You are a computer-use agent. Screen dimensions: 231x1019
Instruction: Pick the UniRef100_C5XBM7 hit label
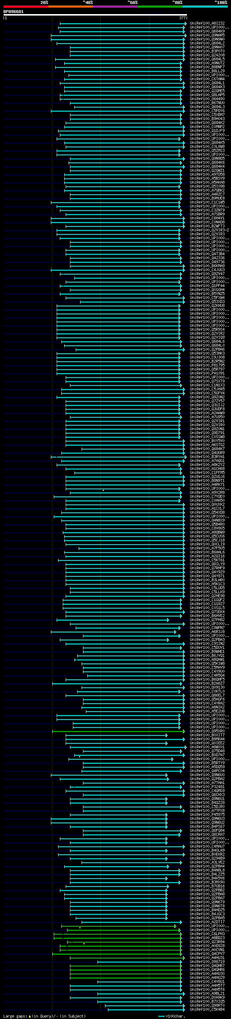(x=207, y=115)
